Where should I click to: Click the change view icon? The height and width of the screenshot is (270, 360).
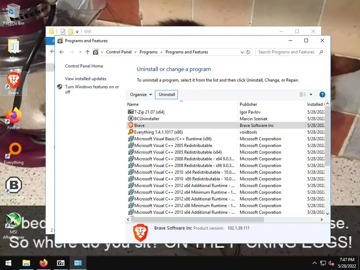pos(303,95)
